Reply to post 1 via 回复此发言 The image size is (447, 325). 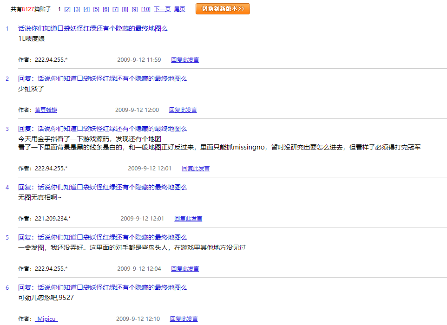(x=185, y=60)
